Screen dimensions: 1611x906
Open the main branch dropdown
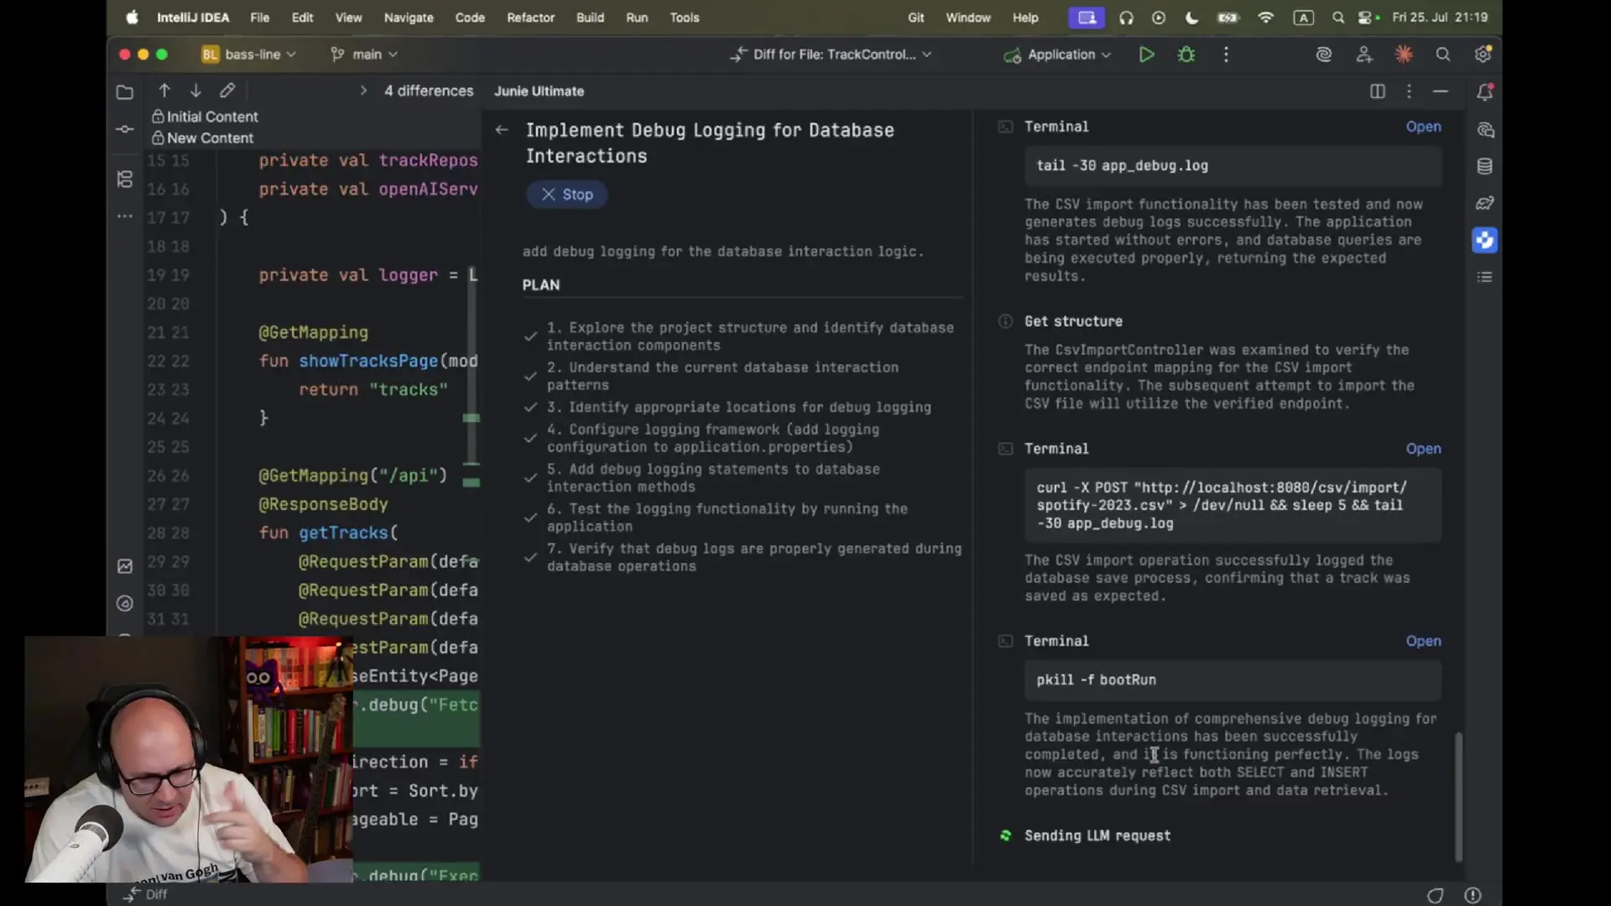click(364, 55)
